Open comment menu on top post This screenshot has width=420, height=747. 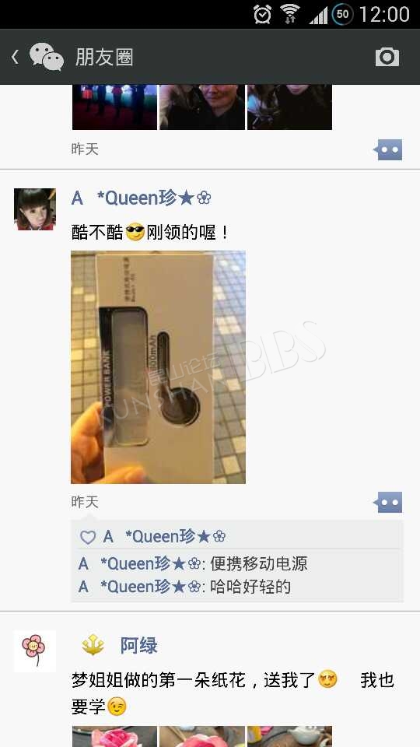point(387,149)
